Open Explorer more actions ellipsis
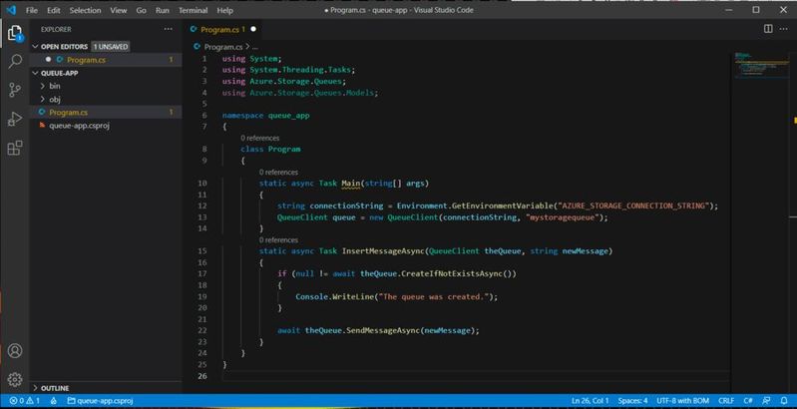Image resolution: width=797 pixels, height=409 pixels. tap(168, 30)
